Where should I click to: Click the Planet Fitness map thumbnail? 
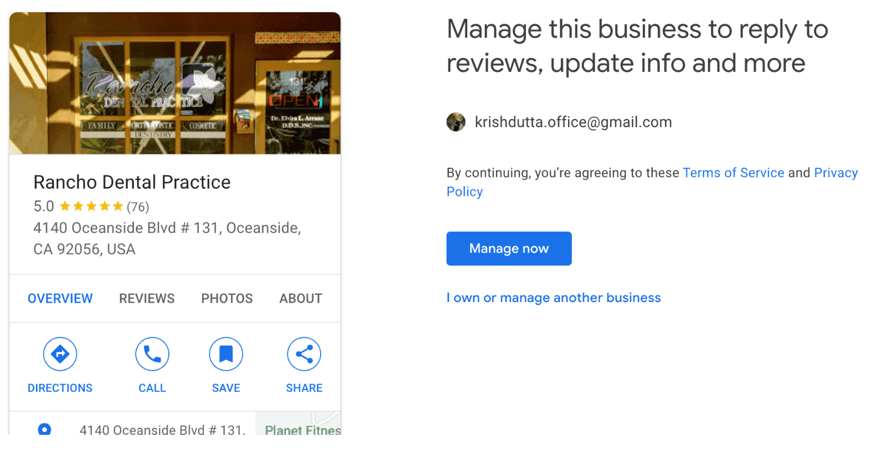pos(298,423)
